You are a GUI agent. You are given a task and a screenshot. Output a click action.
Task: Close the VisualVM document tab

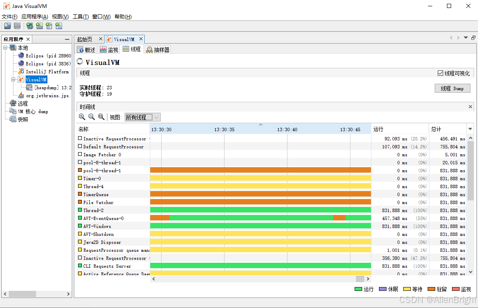[x=141, y=39]
